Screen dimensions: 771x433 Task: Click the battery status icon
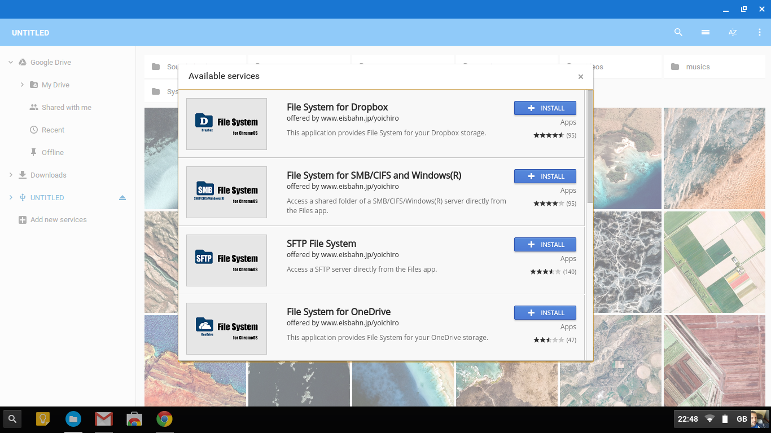pyautogui.click(x=725, y=419)
